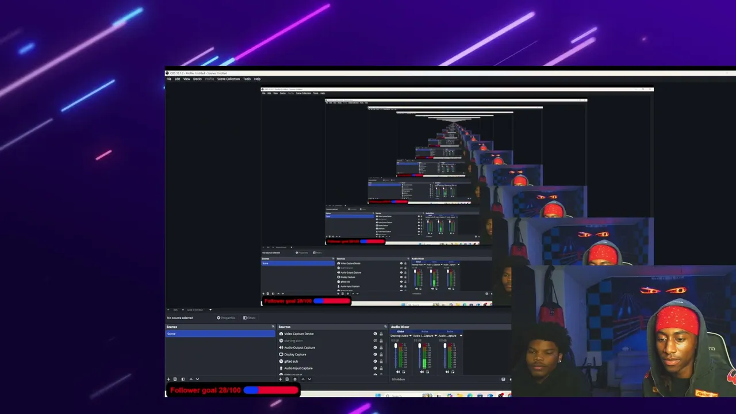This screenshot has width=736, height=414.
Task: Move scene up with arrow icon
Action: point(191,379)
